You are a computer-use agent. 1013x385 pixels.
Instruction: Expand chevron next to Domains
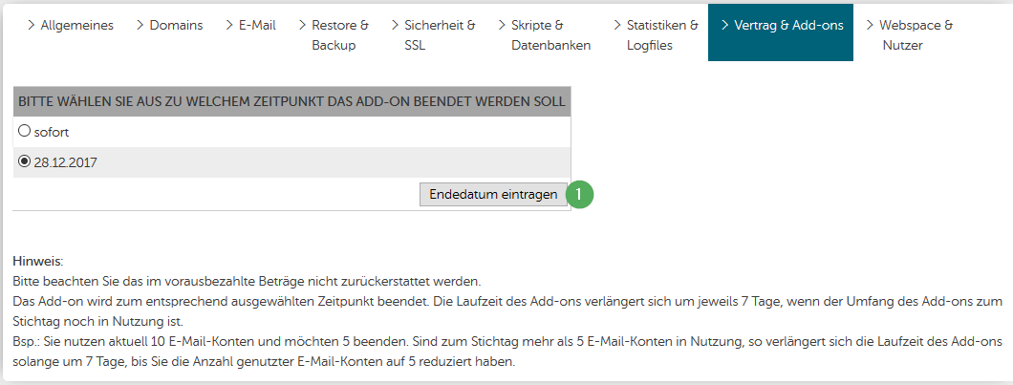[x=140, y=26]
